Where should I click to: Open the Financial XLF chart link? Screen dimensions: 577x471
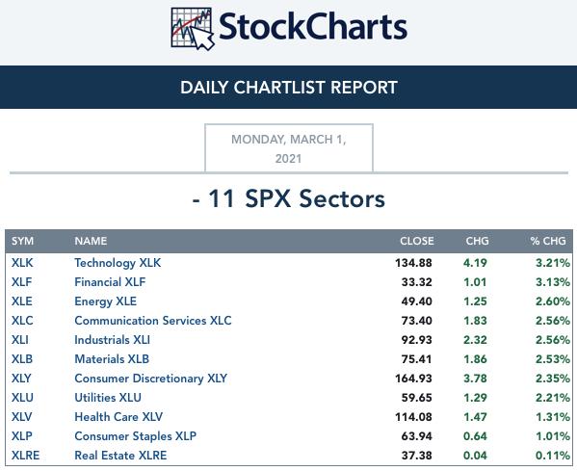(110, 282)
